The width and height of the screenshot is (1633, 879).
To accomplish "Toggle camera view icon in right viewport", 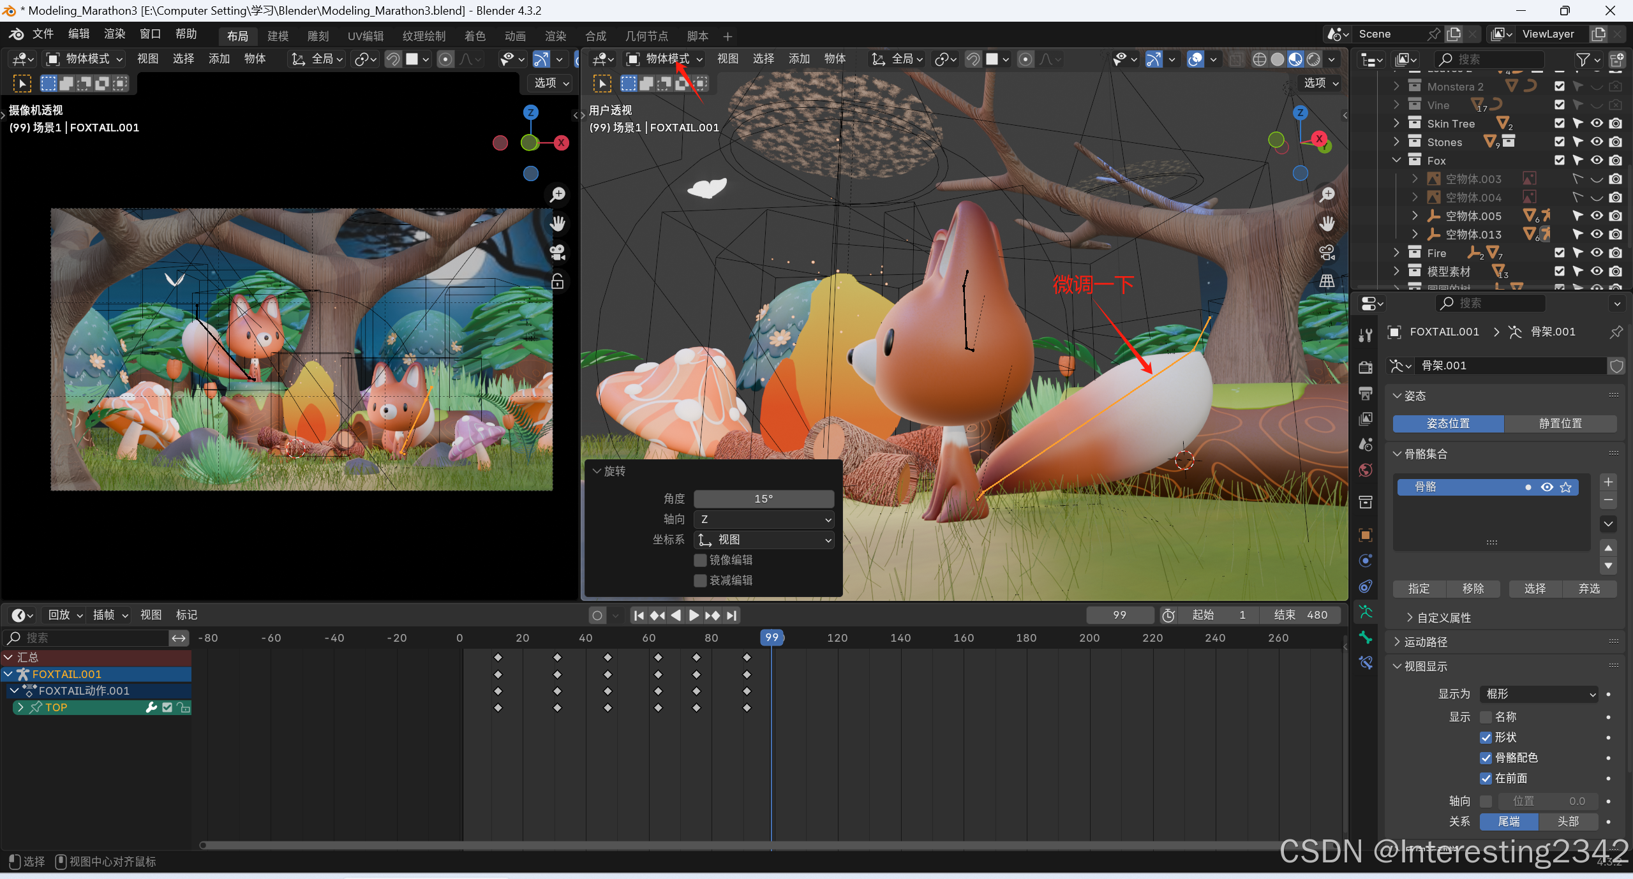I will pyautogui.click(x=1327, y=253).
